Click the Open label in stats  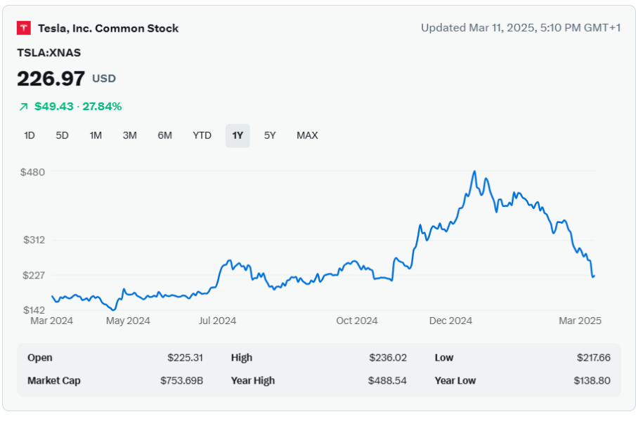pos(40,358)
